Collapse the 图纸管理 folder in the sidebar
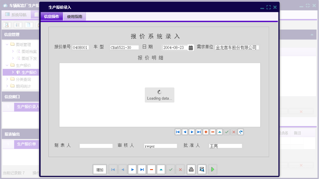 [7, 44]
